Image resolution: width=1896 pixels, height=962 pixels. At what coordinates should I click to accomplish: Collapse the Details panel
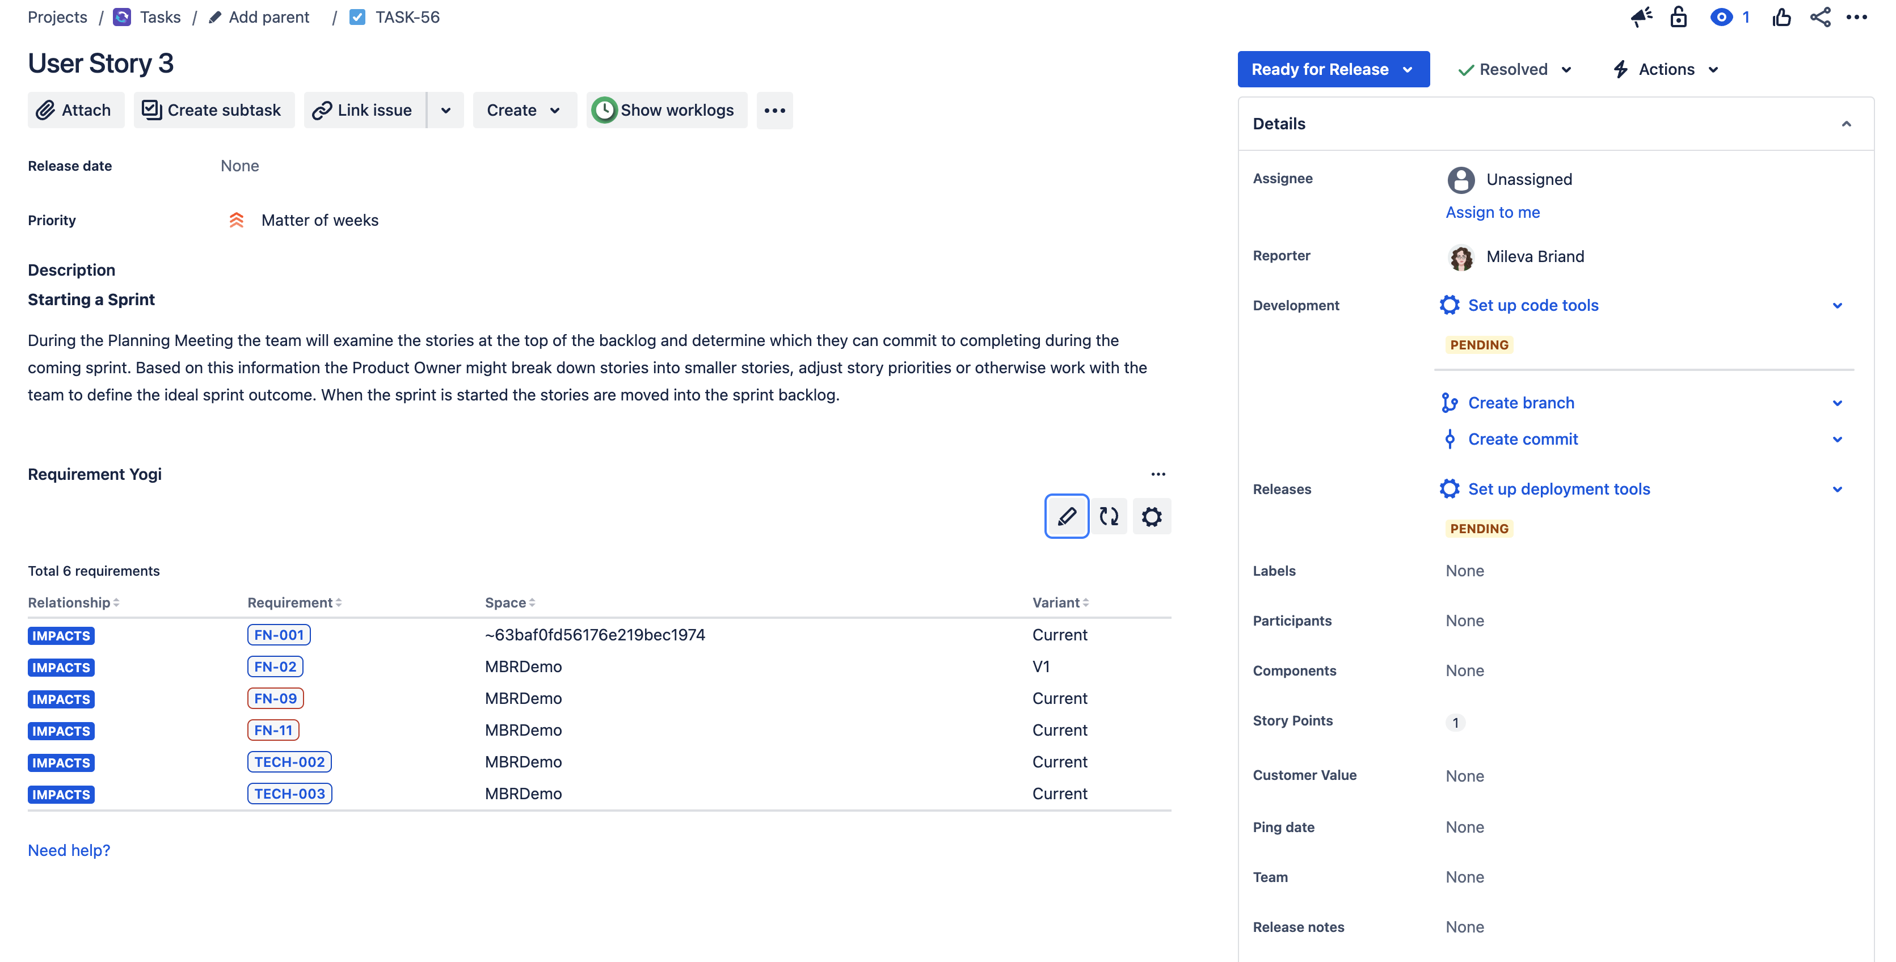coord(1845,124)
